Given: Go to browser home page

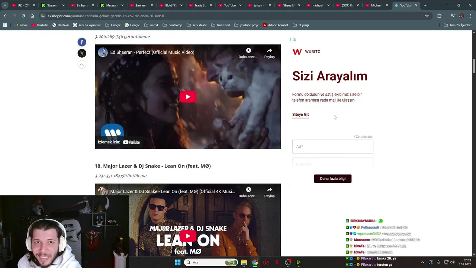Looking at the screenshot, I should 32,16.
